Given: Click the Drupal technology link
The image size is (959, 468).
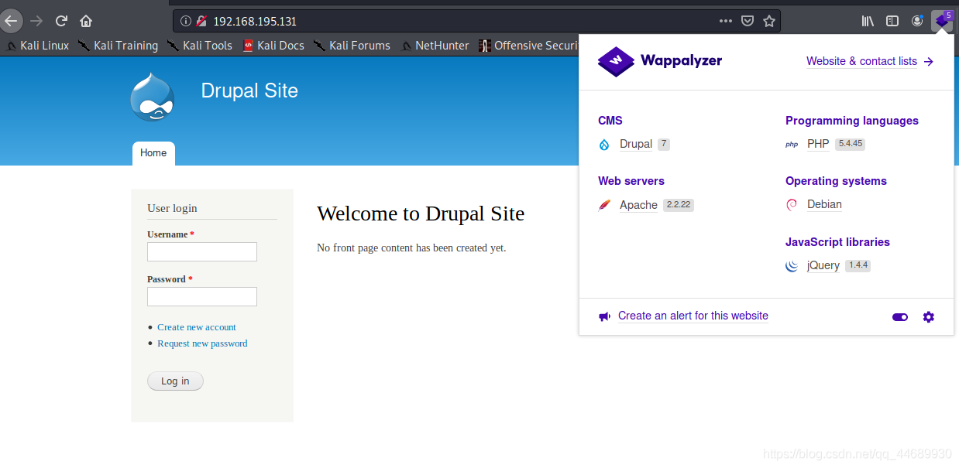Looking at the screenshot, I should pyautogui.click(x=636, y=144).
